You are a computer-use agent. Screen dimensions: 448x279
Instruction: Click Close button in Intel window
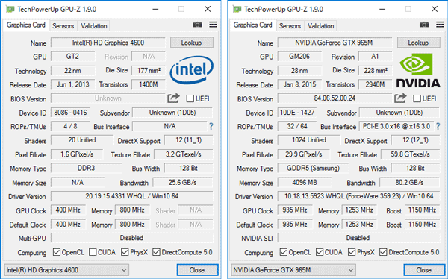tap(197, 270)
